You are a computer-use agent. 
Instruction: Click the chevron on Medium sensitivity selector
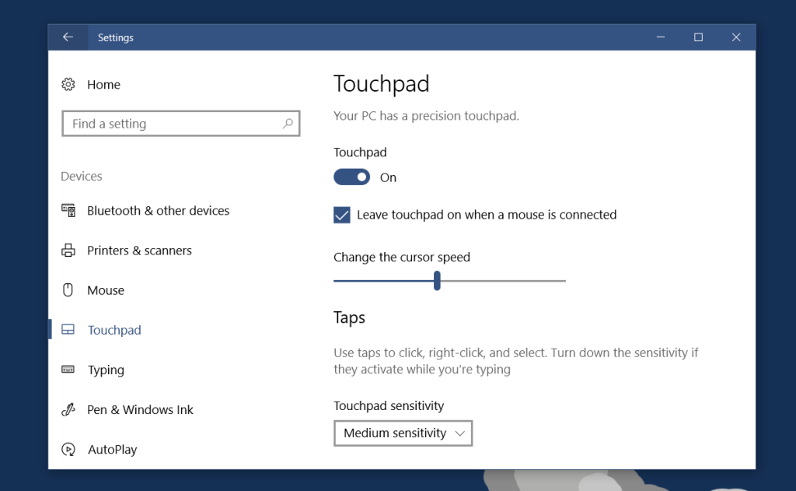[x=462, y=433]
